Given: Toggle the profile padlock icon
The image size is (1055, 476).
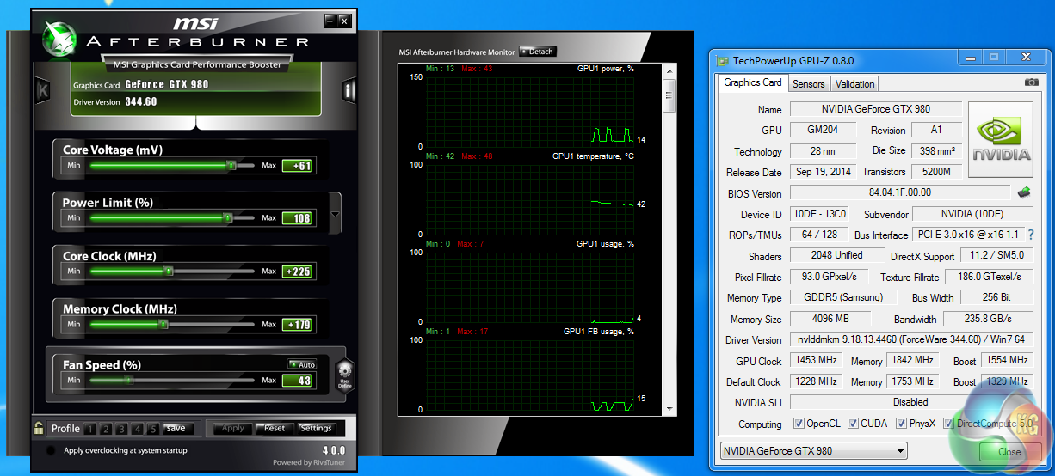Looking at the screenshot, I should (x=39, y=428).
